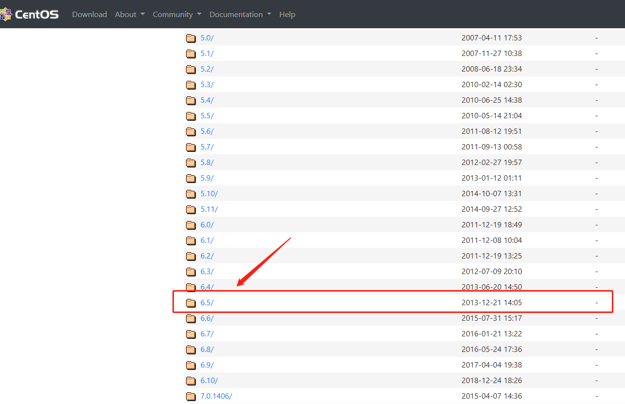Click the folder icon next to 6.0/
This screenshot has width=625, height=404.
(x=191, y=224)
